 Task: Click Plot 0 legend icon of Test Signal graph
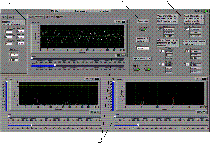pos(124,22)
